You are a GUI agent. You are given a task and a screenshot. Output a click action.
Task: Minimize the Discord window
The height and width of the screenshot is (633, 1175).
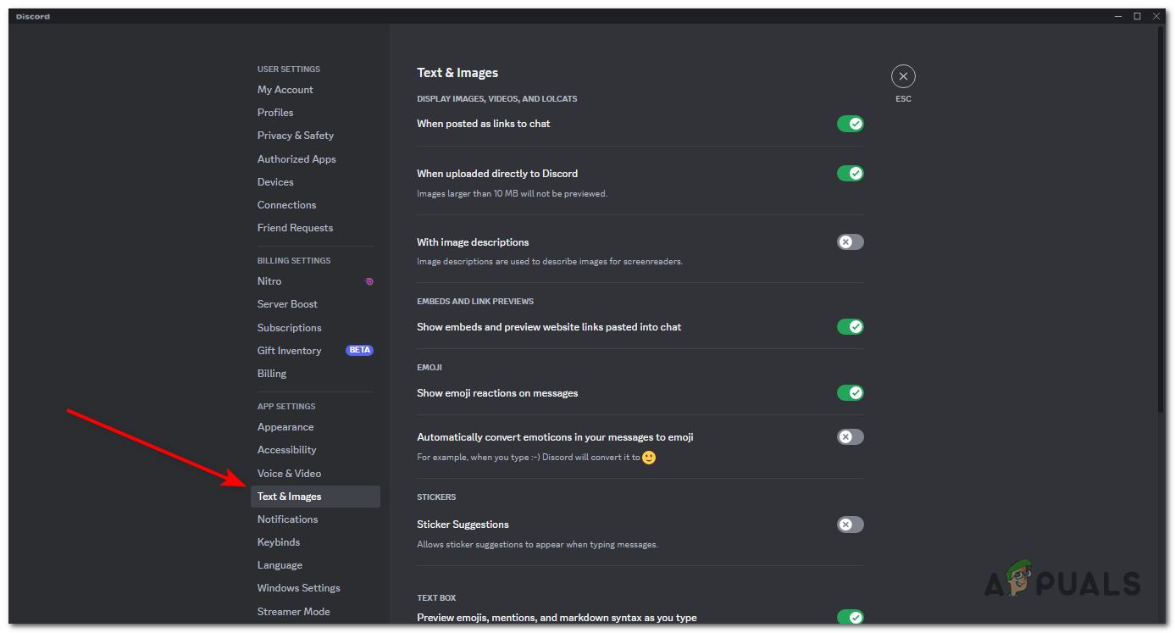point(1117,16)
